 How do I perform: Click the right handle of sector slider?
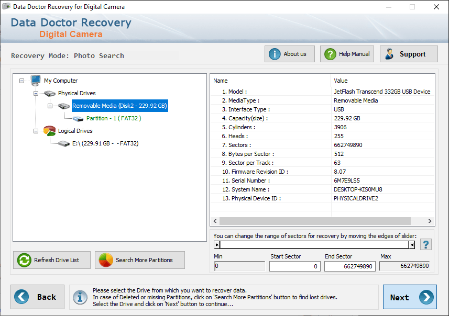(412, 245)
